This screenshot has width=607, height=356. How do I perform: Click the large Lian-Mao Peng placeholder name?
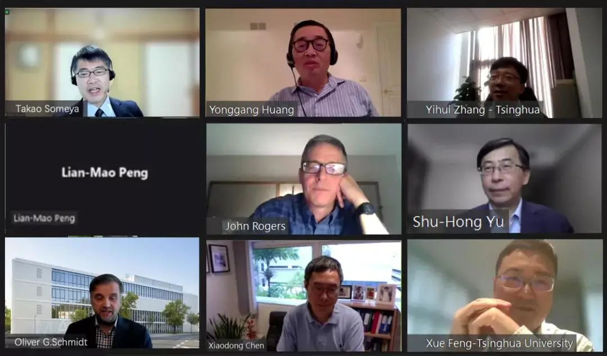(105, 173)
